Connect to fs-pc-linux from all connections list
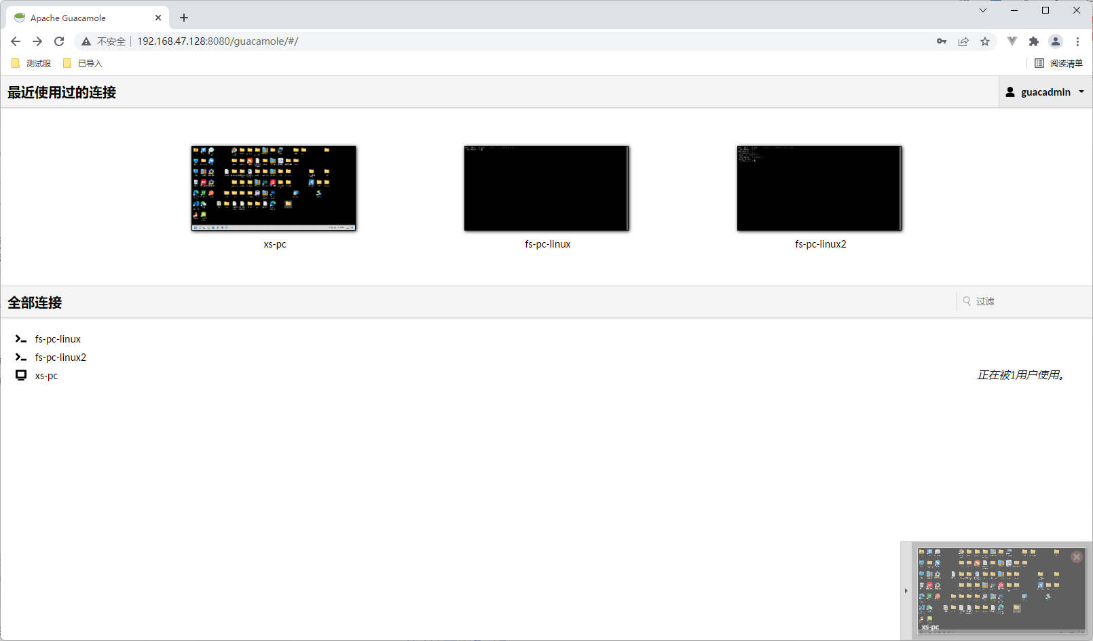This screenshot has width=1093, height=641. pyautogui.click(x=58, y=339)
